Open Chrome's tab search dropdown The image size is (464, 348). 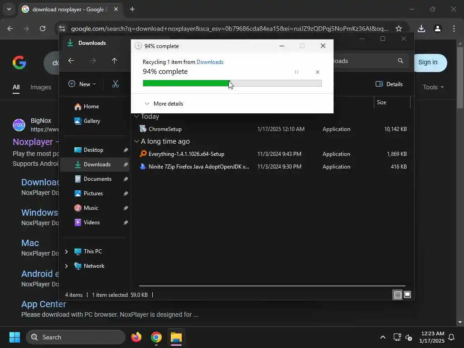tap(9, 9)
